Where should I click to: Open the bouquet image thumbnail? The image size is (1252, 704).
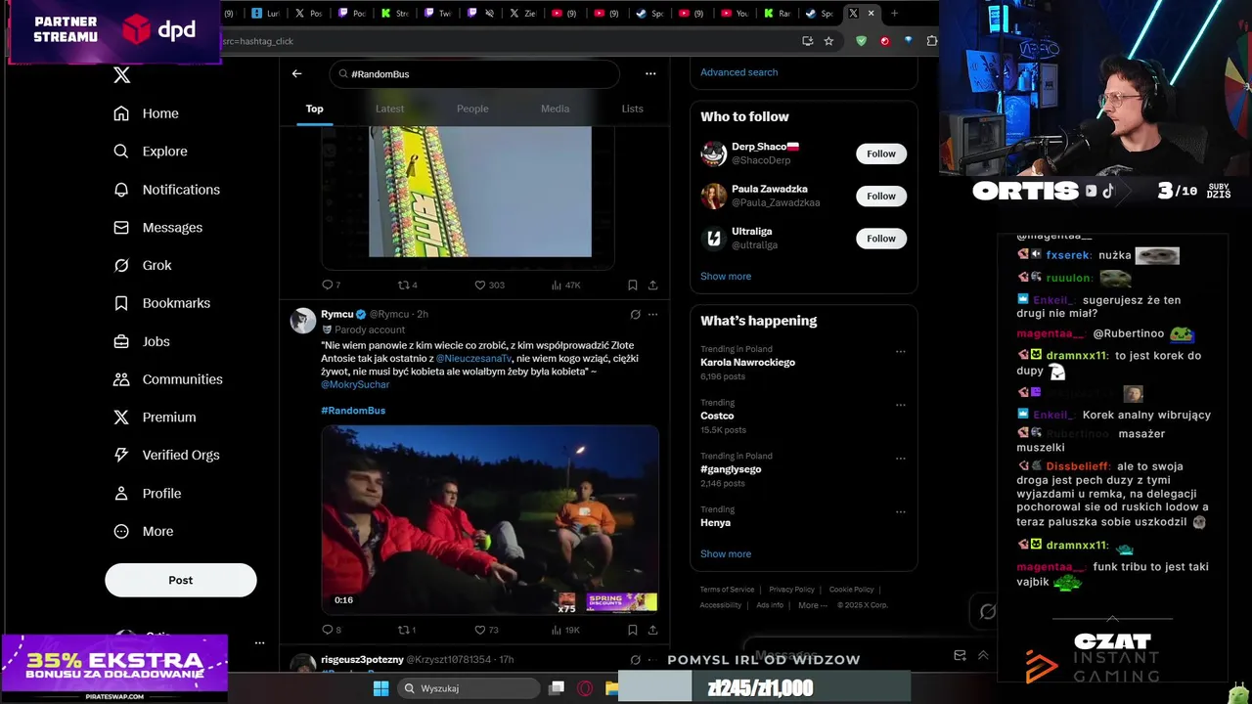tap(480, 192)
